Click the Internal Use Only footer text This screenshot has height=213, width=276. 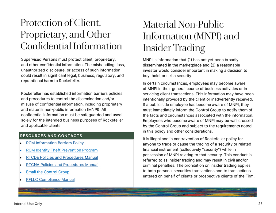tap(28, 204)
